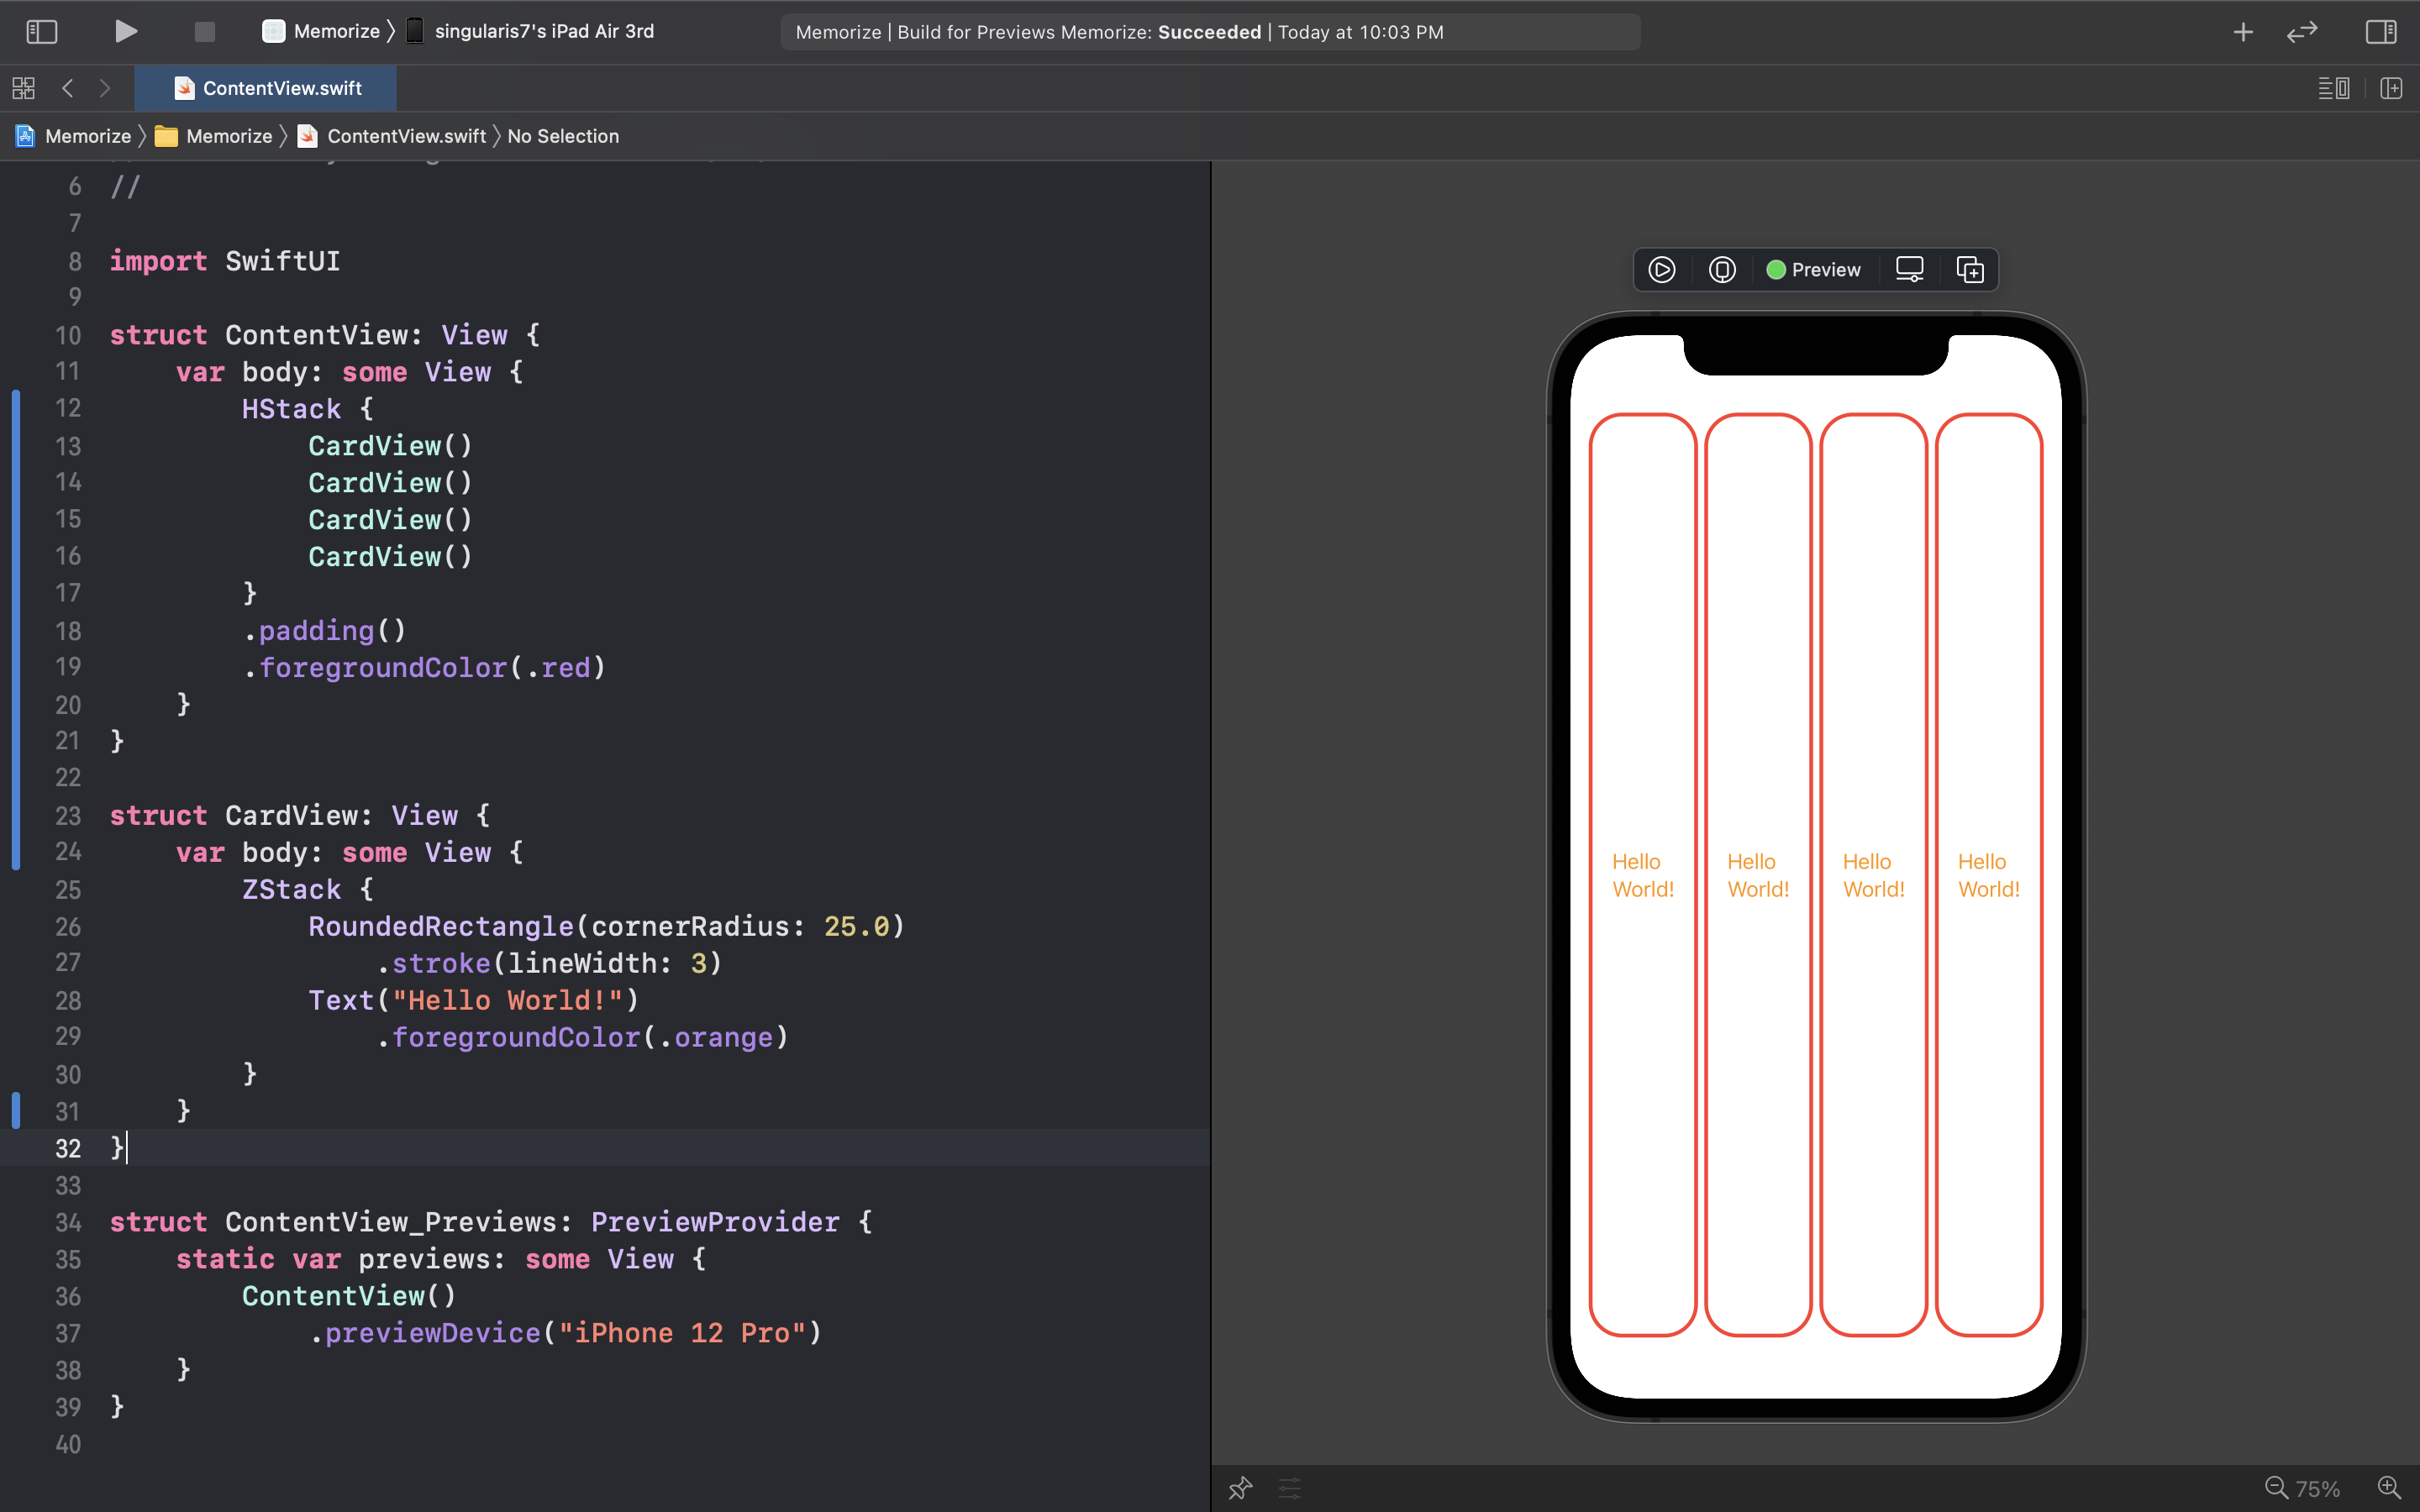Zoom out the preview canvas
Image resolution: width=2420 pixels, height=1512 pixels.
[2276, 1488]
